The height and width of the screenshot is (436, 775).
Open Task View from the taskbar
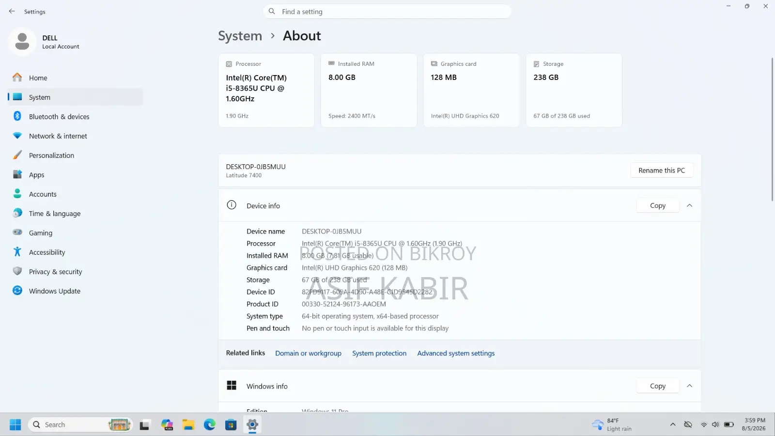(x=144, y=425)
